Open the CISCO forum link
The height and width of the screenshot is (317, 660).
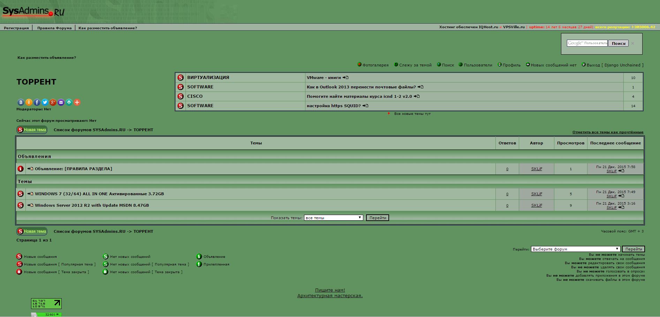pos(195,96)
